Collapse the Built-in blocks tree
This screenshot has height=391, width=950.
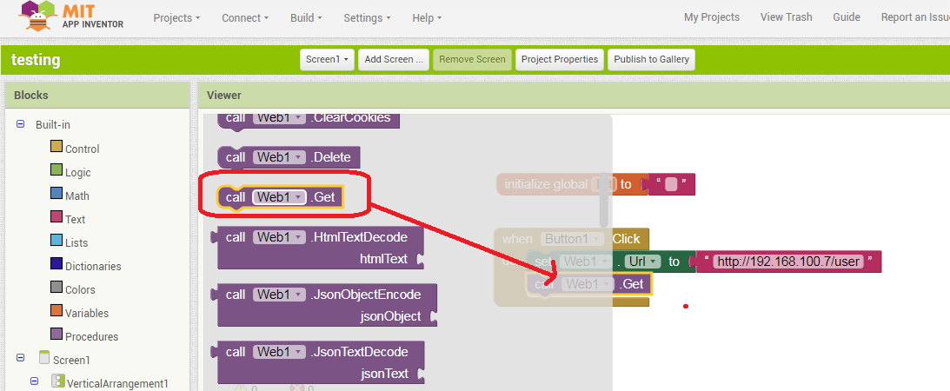(x=21, y=124)
